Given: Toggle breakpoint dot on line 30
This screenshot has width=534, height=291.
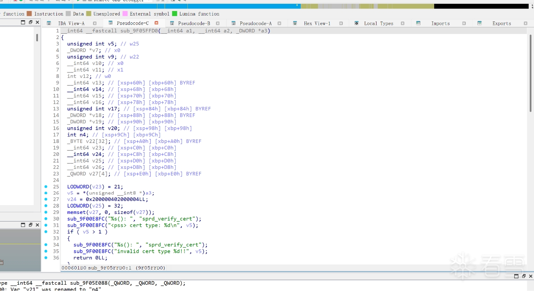Looking at the screenshot, I should click(45, 219).
